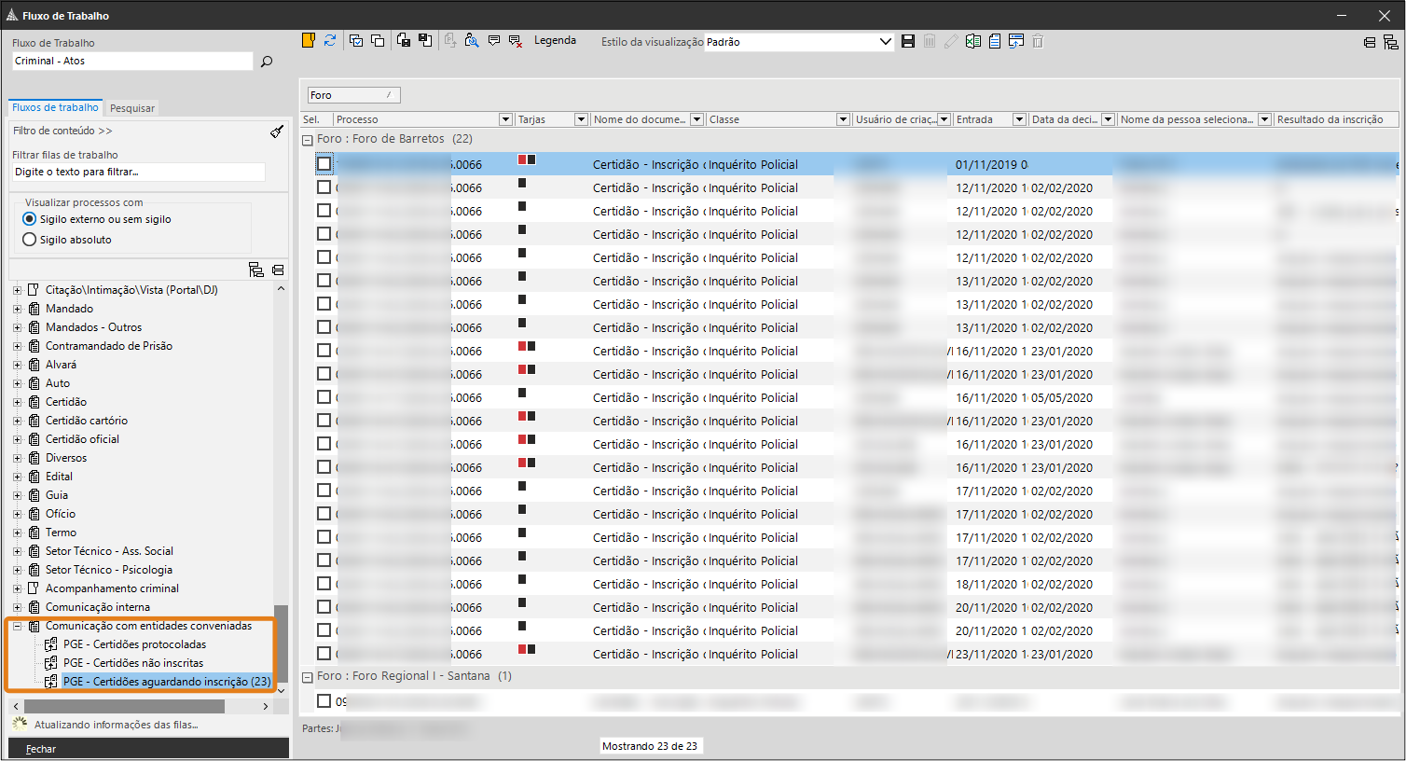Switch to the Fluxos de trabalho tab
Screen dimensions: 1406x761
[55, 107]
